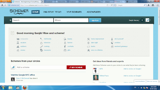This screenshot has width=160, height=90.
Task: Click the Firefox back arrow button
Action: [x=2, y=5]
